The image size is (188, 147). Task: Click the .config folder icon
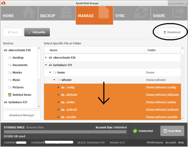(63, 88)
